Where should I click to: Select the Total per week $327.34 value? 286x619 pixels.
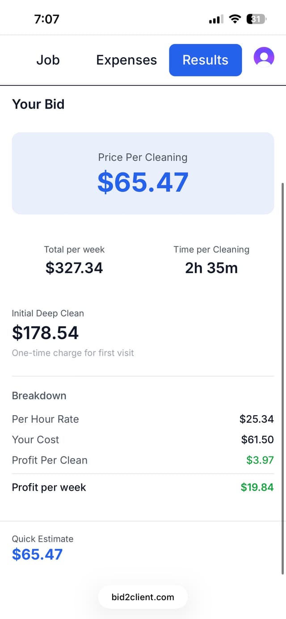[x=74, y=268]
